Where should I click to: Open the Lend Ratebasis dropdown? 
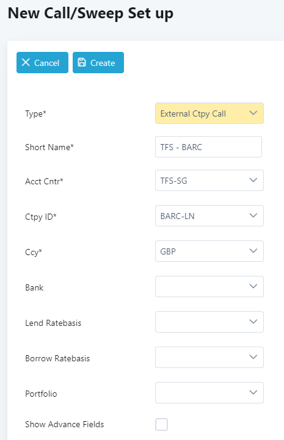click(x=209, y=322)
